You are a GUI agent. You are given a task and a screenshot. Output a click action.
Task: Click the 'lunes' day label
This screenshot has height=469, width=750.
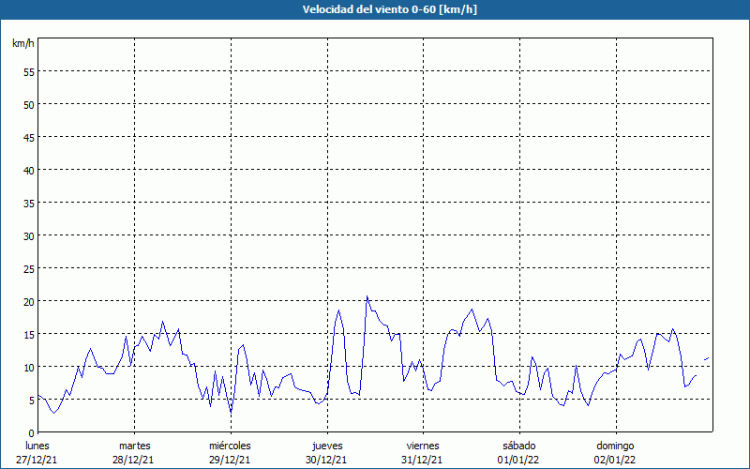37,446
